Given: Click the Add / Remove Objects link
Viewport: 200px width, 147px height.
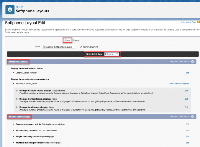Looking at the screenshot, I should click(x=179, y=83).
